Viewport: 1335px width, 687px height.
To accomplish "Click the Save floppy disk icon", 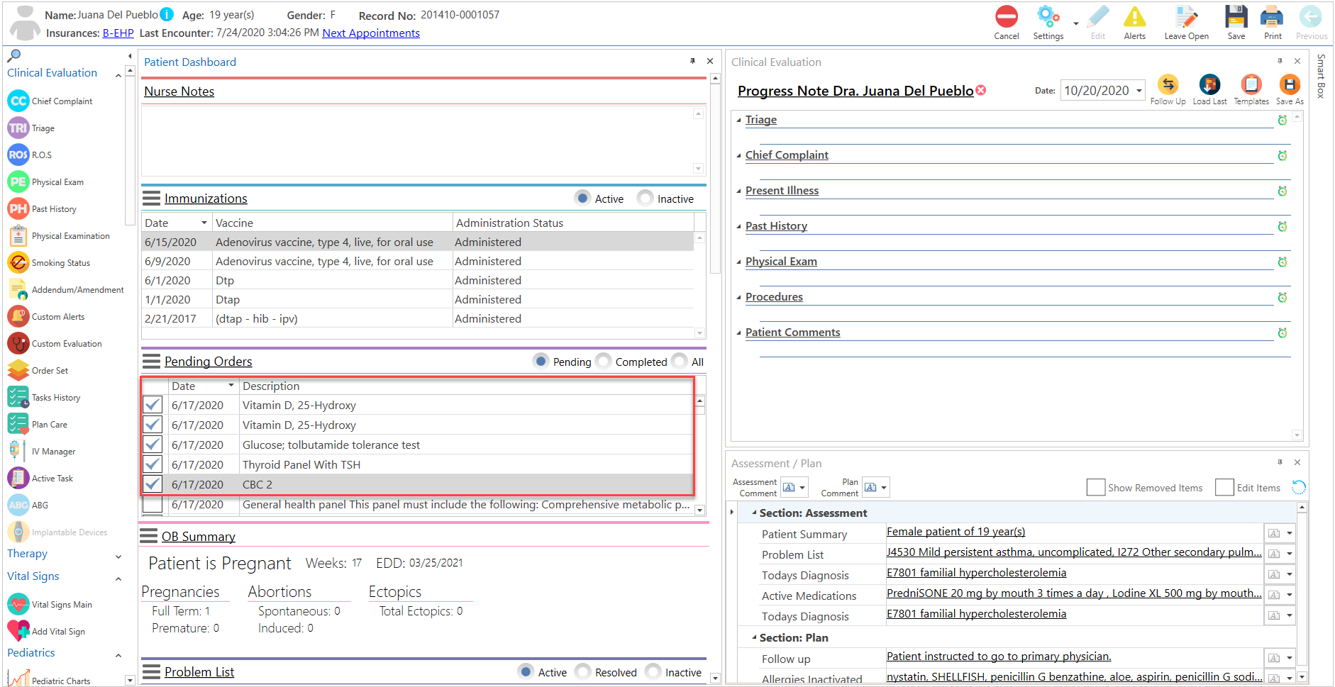I will (x=1236, y=17).
